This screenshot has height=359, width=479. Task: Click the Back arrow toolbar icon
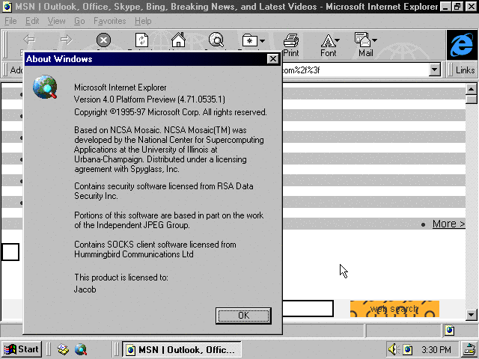coord(29,40)
